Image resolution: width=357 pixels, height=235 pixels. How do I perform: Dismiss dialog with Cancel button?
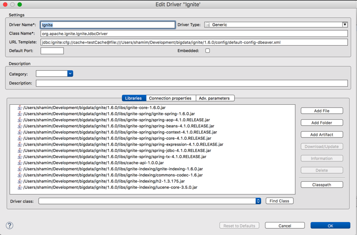[285, 226]
